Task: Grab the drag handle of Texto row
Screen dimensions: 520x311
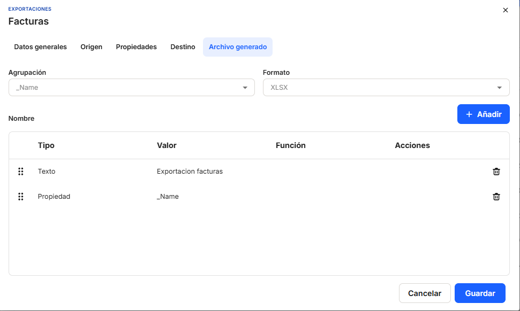Action: pyautogui.click(x=21, y=172)
